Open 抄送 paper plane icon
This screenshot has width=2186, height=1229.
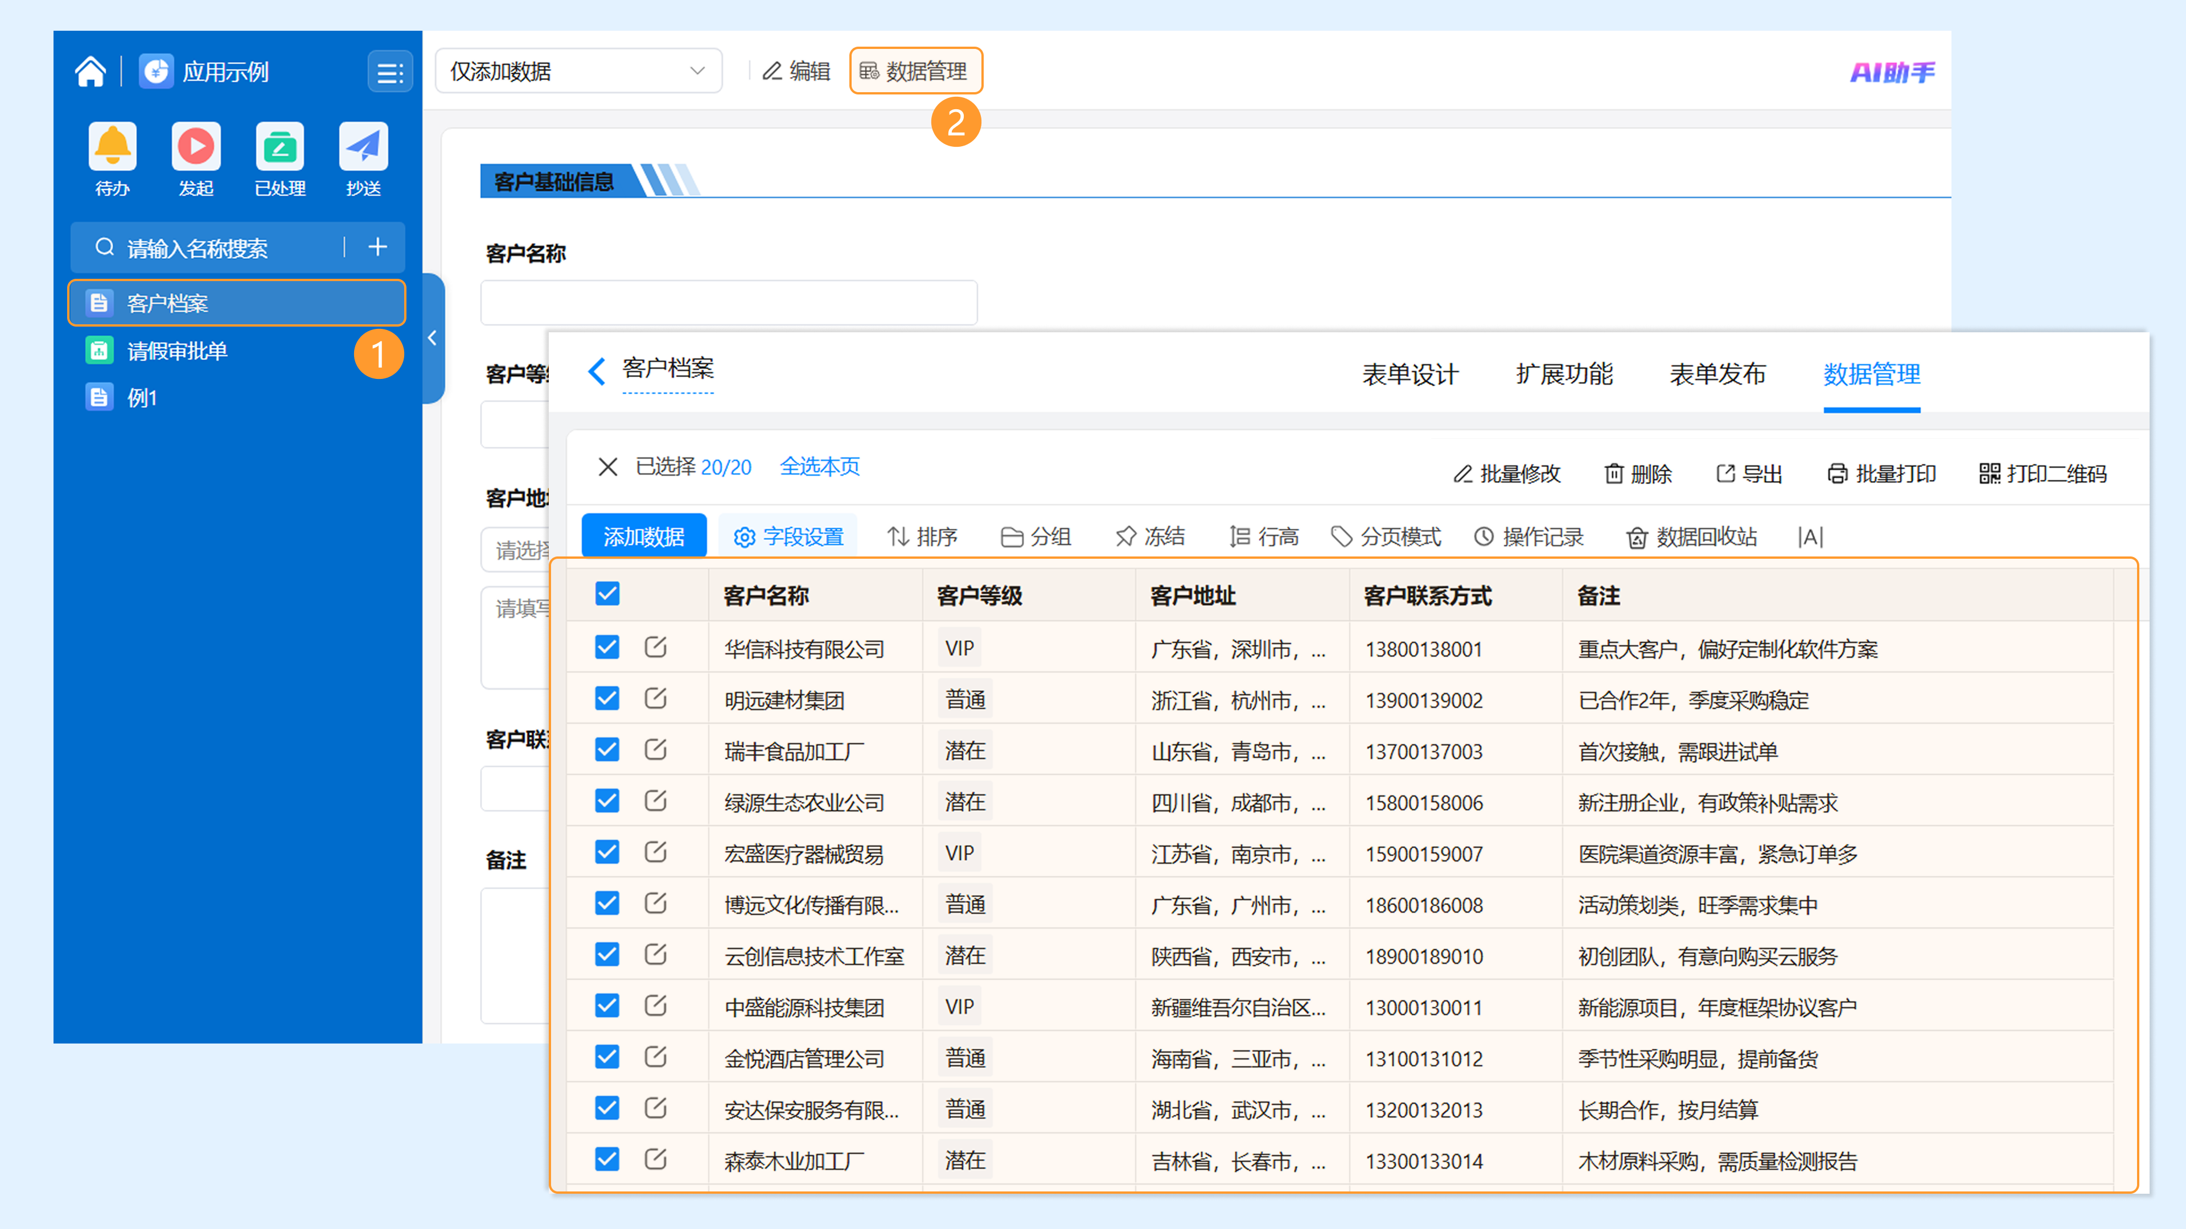363,147
